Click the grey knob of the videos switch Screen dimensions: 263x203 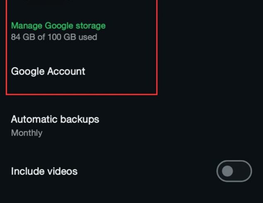point(227,171)
